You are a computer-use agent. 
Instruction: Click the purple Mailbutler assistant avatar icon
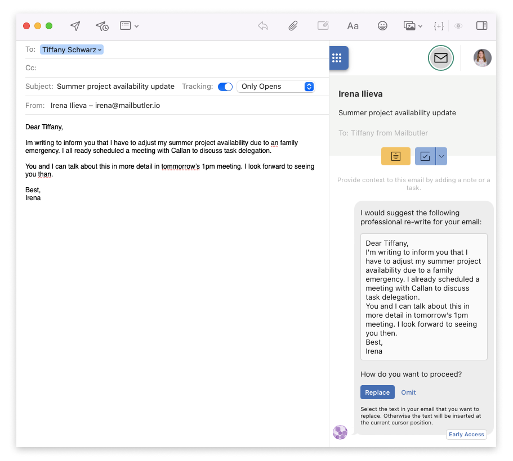[340, 432]
